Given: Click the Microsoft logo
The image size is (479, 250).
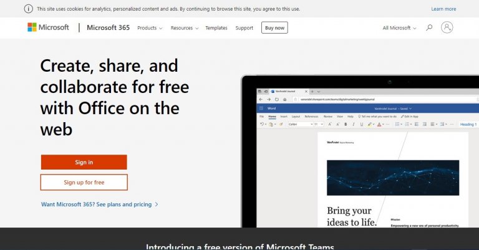Looking at the screenshot, I should [48, 27].
